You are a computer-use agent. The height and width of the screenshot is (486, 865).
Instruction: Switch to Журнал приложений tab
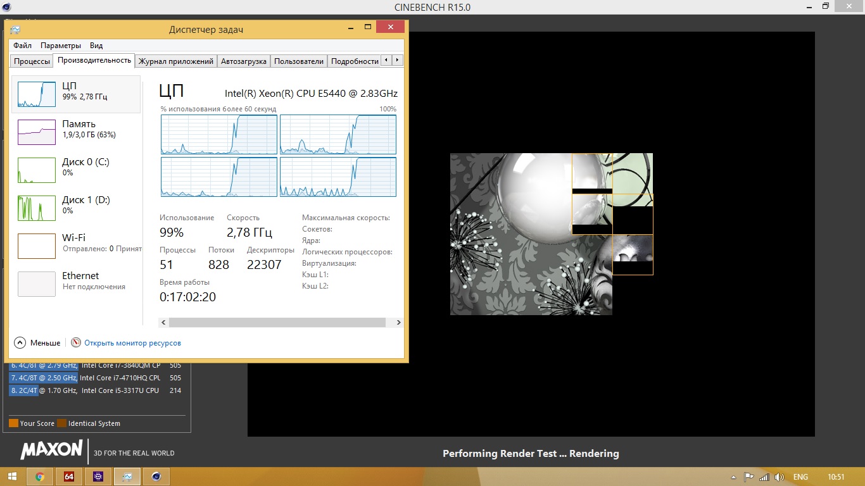(176, 61)
